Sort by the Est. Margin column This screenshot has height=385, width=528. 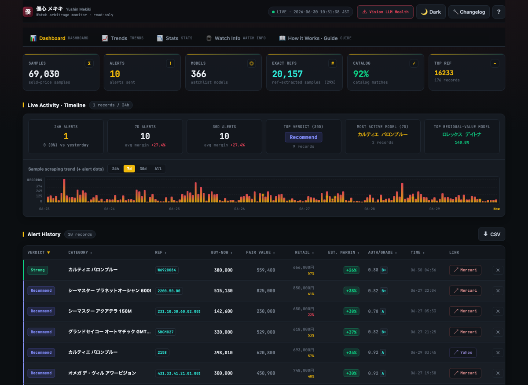pyautogui.click(x=344, y=253)
